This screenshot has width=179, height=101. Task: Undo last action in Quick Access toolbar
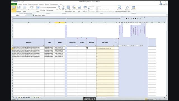[16, 2]
